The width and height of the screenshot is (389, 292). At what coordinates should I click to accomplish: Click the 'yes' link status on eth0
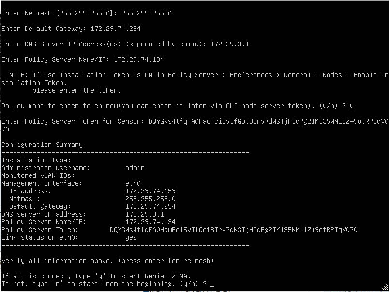click(131, 237)
